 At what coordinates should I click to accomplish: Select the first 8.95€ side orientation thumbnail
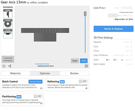pyautogui.click(x=8, y=14)
